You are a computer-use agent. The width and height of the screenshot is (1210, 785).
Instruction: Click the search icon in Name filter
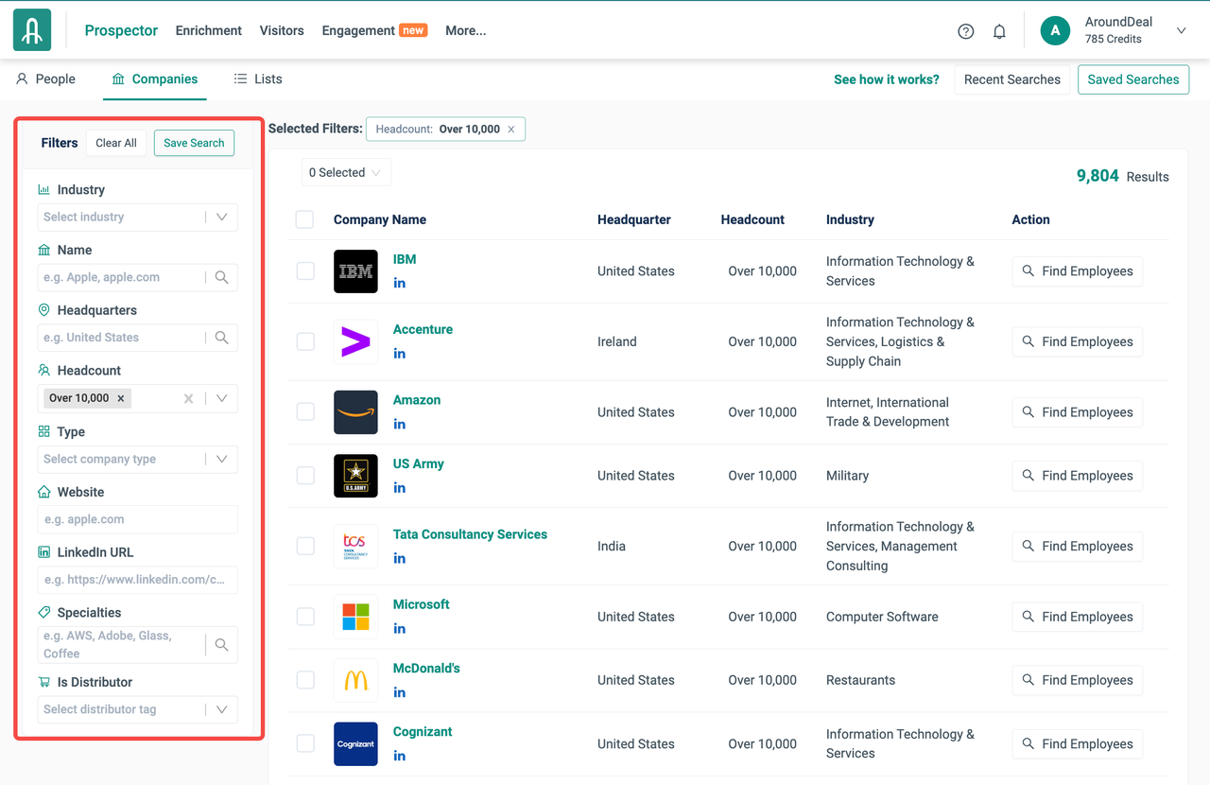pos(221,277)
